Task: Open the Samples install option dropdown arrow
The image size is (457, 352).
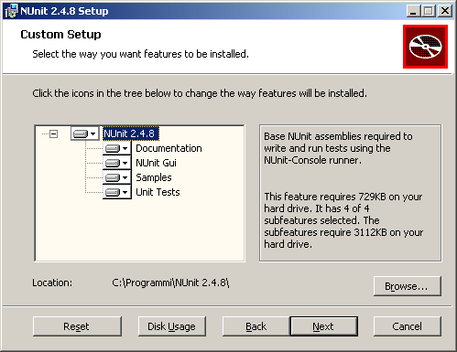Action: pyautogui.click(x=125, y=177)
